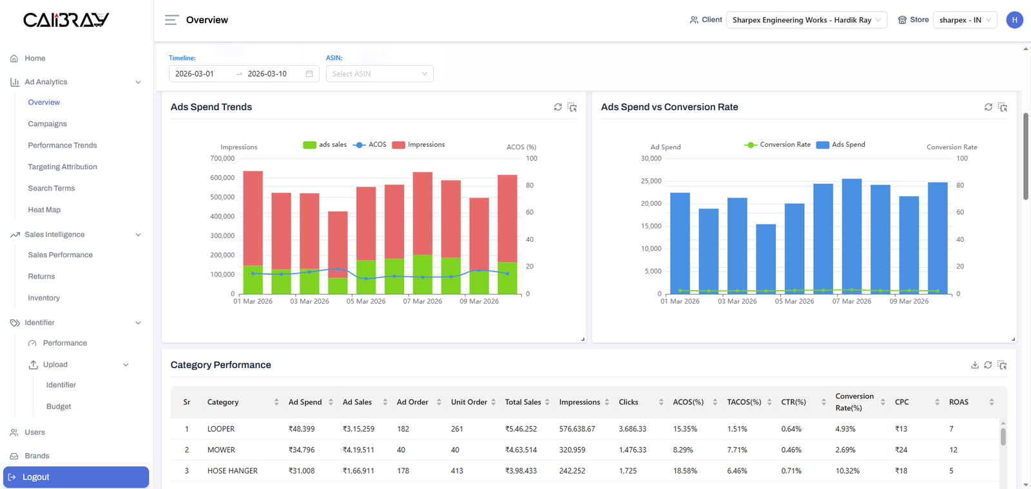This screenshot has height=489, width=1031.
Task: Open the Home link in sidebar
Action: click(x=35, y=58)
